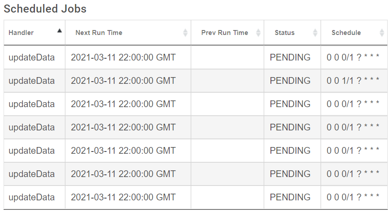The height and width of the screenshot is (212, 390).
Task: Click the PENDING status in the fifth row
Action: point(290,151)
